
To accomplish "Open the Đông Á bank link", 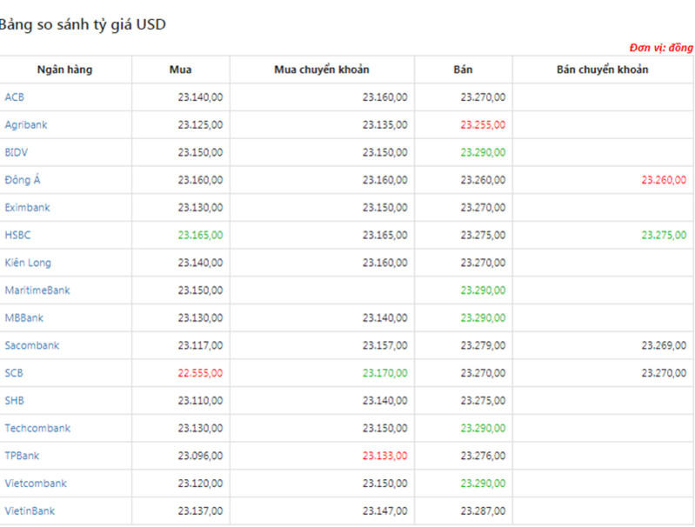I will click(22, 179).
